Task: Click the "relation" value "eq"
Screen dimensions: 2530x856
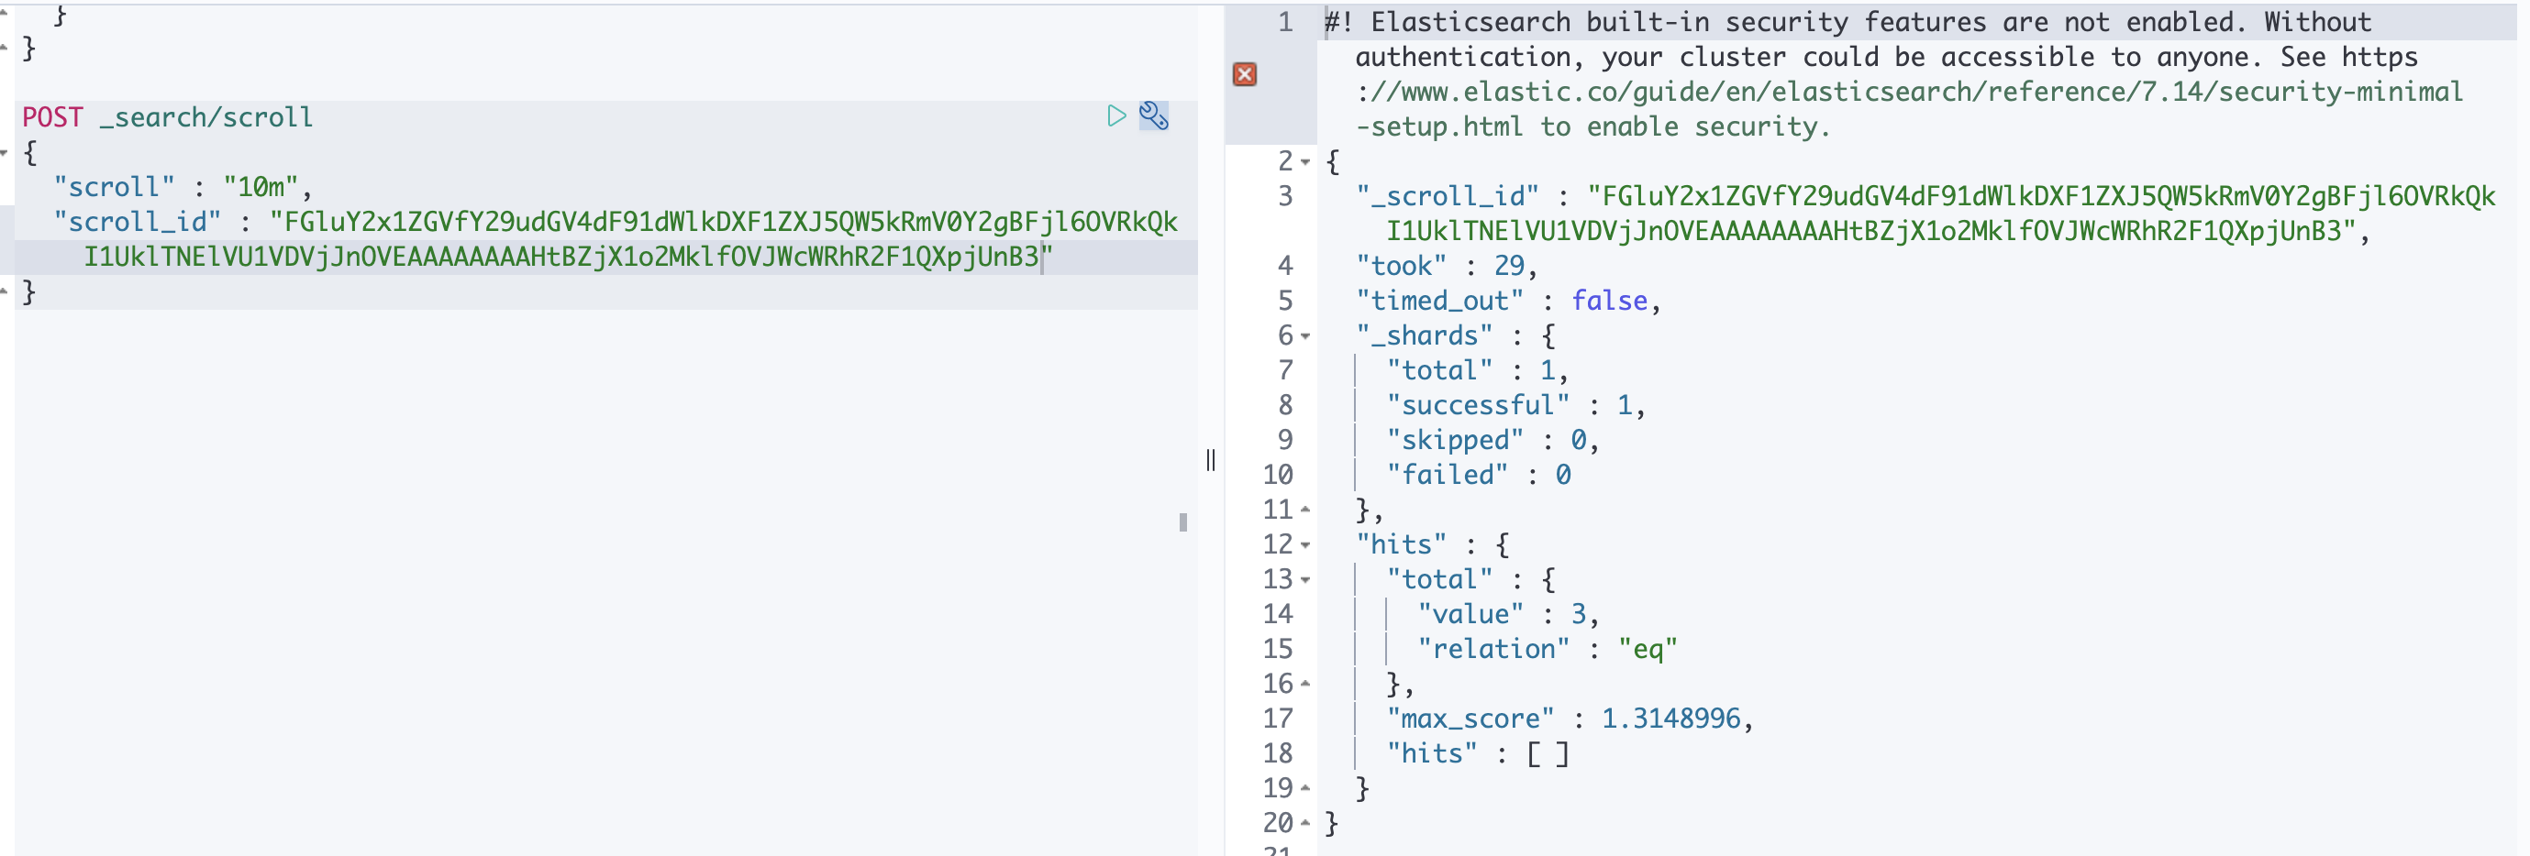Action: pyautogui.click(x=1647, y=649)
